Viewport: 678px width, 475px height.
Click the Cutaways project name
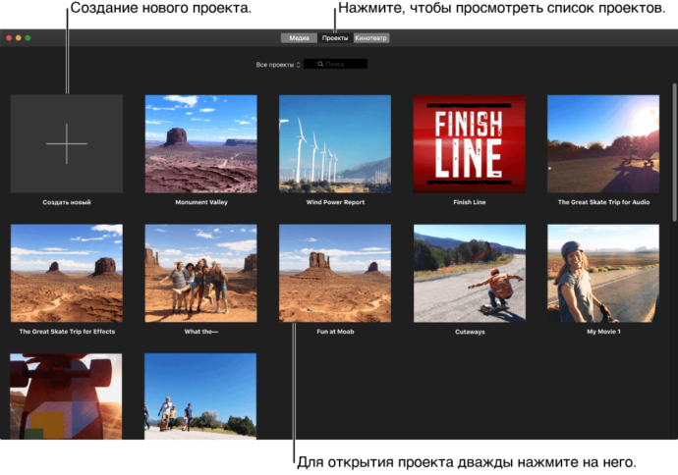470,332
